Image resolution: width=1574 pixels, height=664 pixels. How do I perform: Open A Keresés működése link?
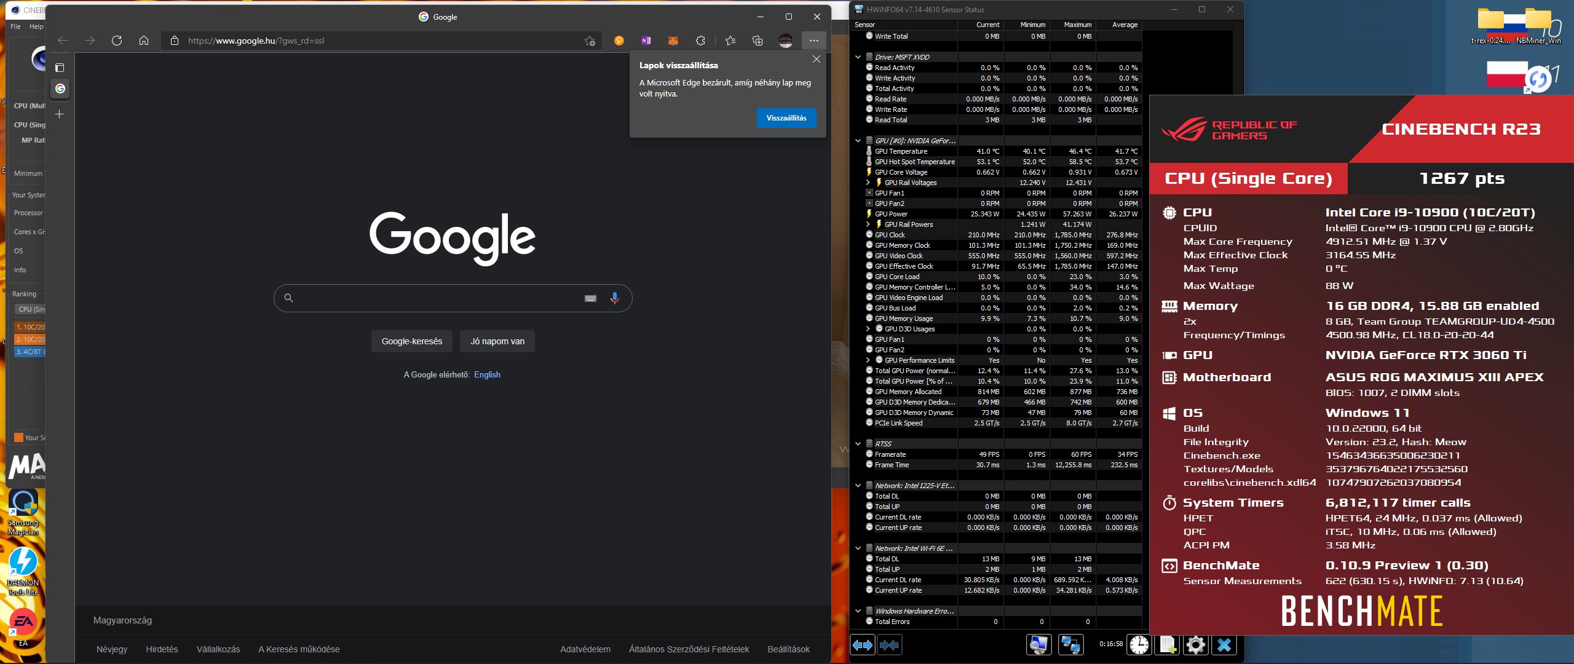click(x=299, y=649)
